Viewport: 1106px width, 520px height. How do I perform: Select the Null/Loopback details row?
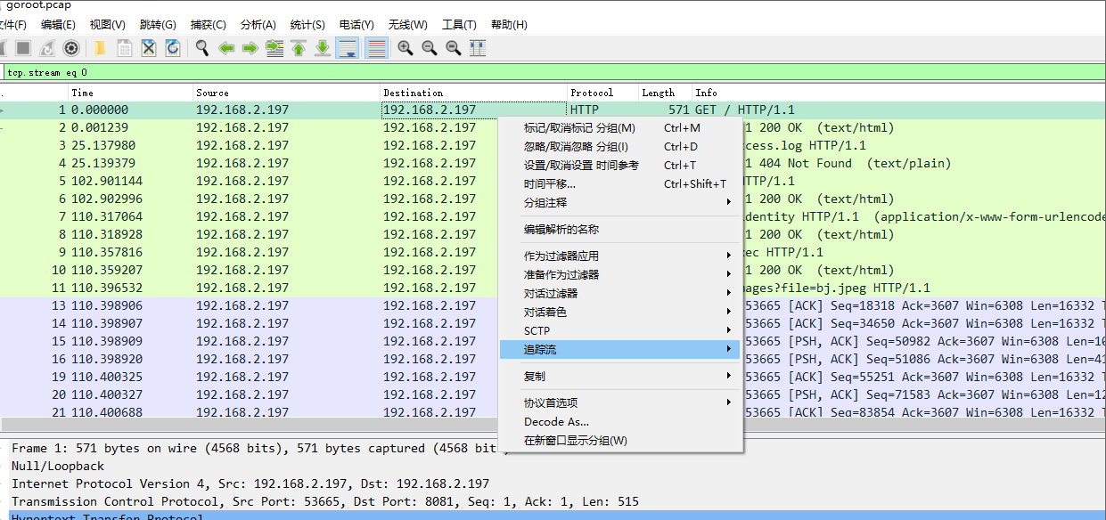[553, 466]
